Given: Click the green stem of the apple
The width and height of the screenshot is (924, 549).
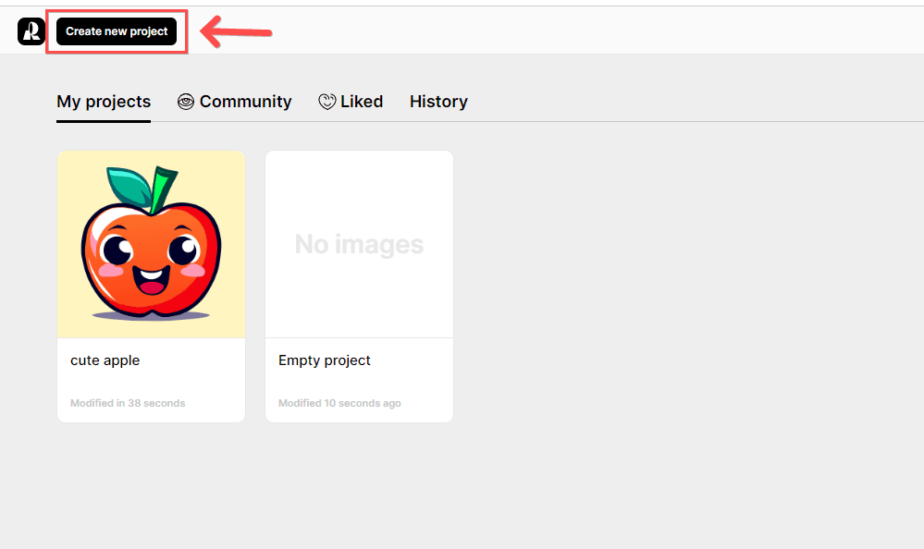Looking at the screenshot, I should 163,189.
